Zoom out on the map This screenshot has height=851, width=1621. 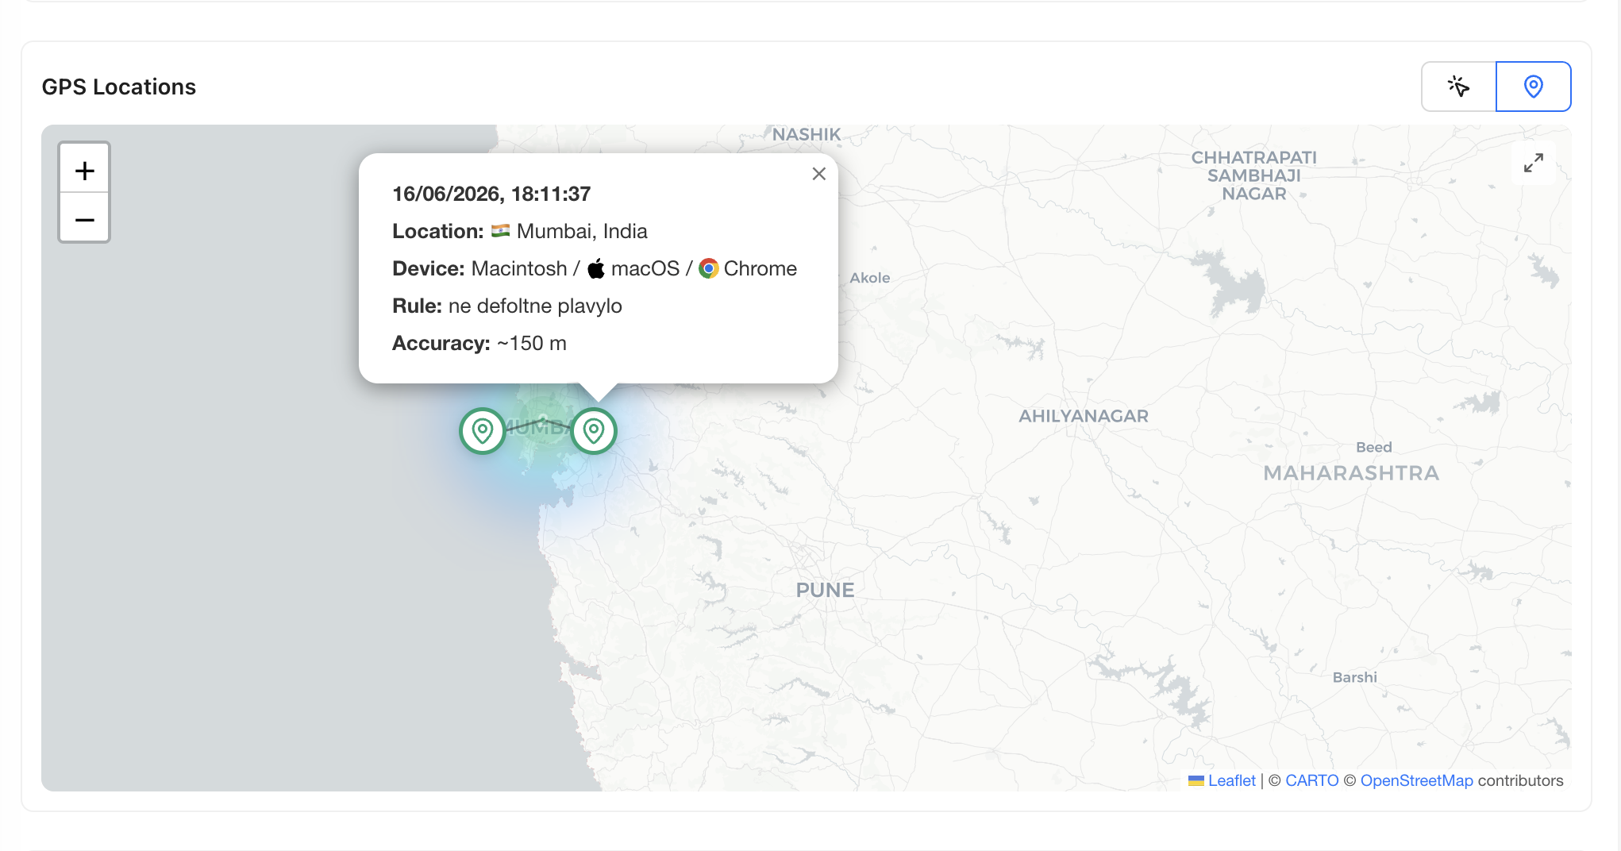84,218
